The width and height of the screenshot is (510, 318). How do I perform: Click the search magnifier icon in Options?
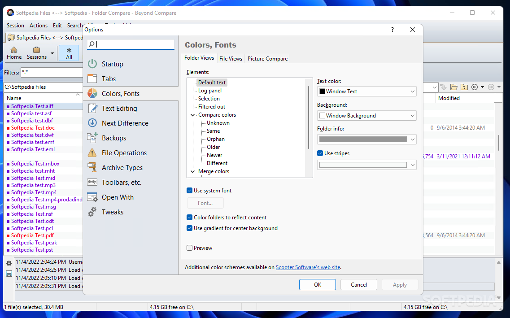pyautogui.click(x=92, y=44)
